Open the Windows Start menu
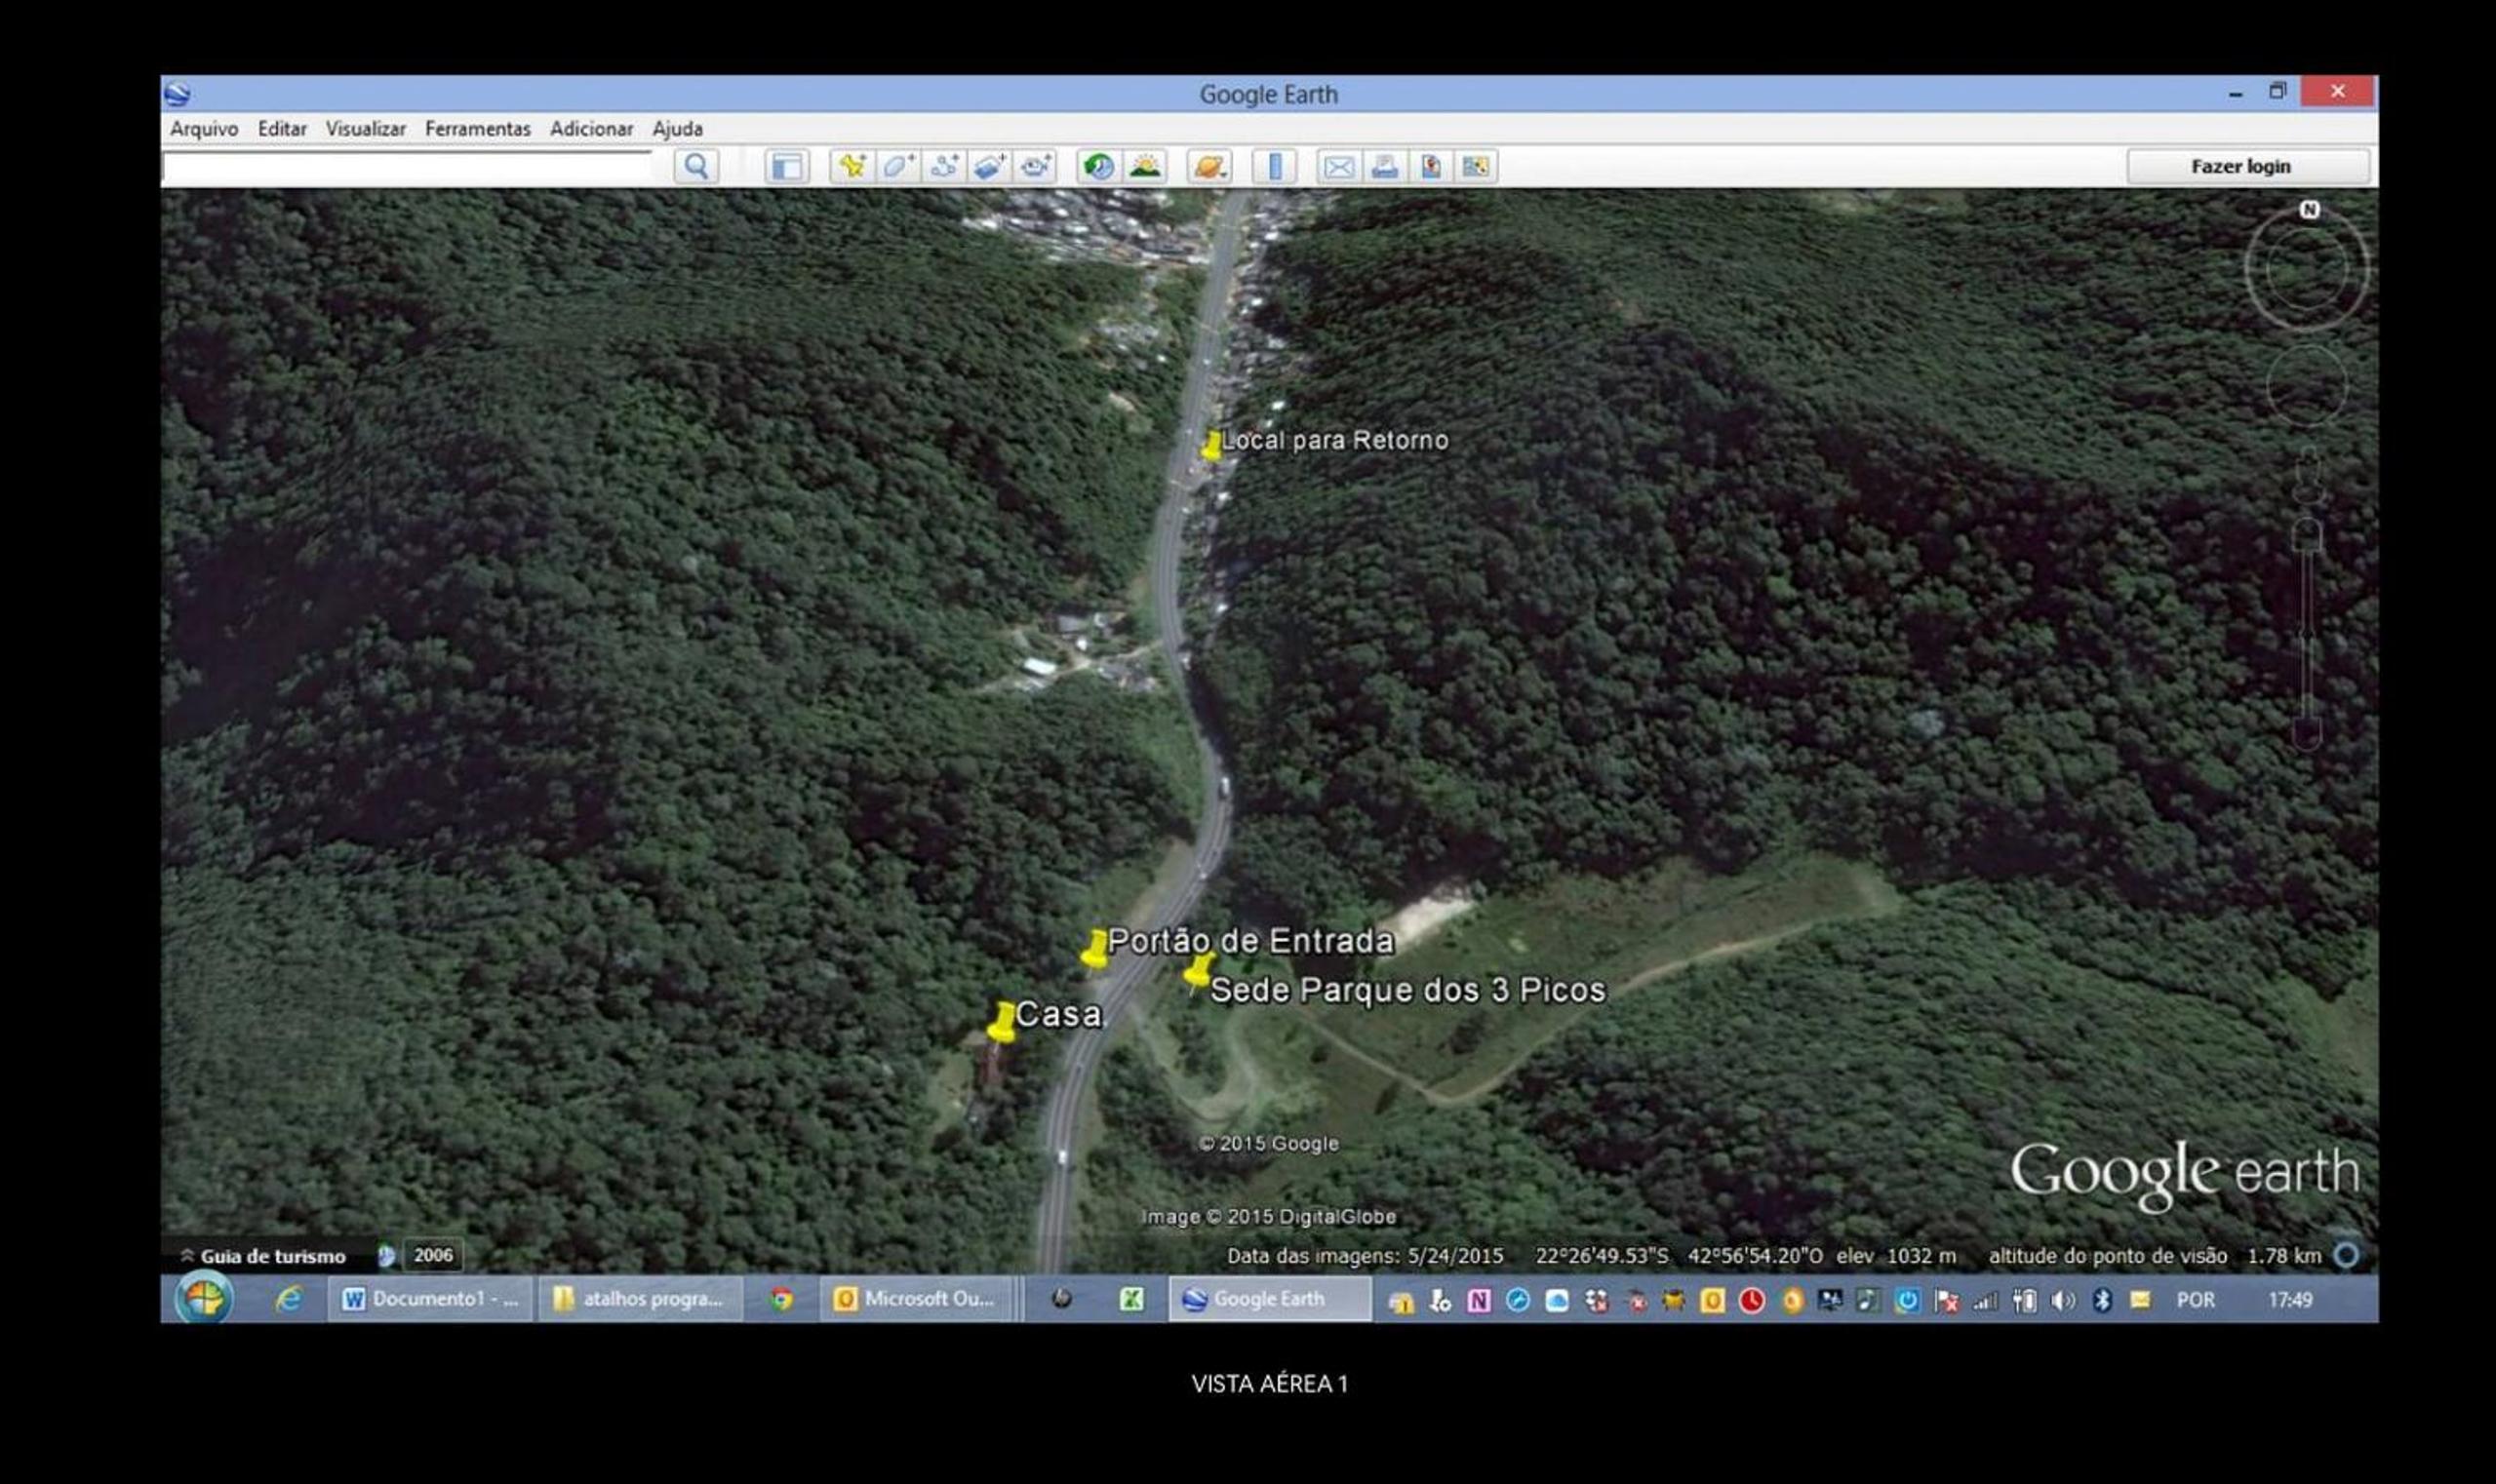 (204, 1299)
